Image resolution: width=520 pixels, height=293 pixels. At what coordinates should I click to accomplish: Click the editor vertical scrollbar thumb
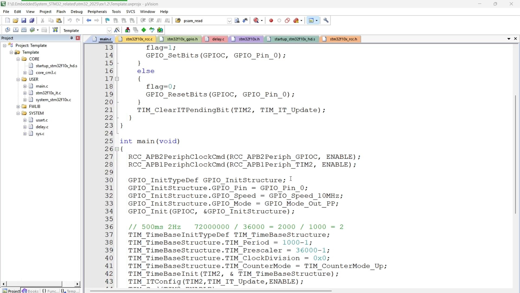click(515, 155)
